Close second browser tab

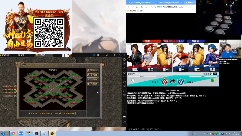(x=181, y=3)
